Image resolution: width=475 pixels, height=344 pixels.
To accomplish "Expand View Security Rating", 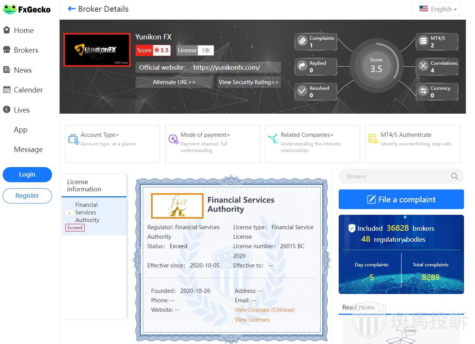I will 249,82.
